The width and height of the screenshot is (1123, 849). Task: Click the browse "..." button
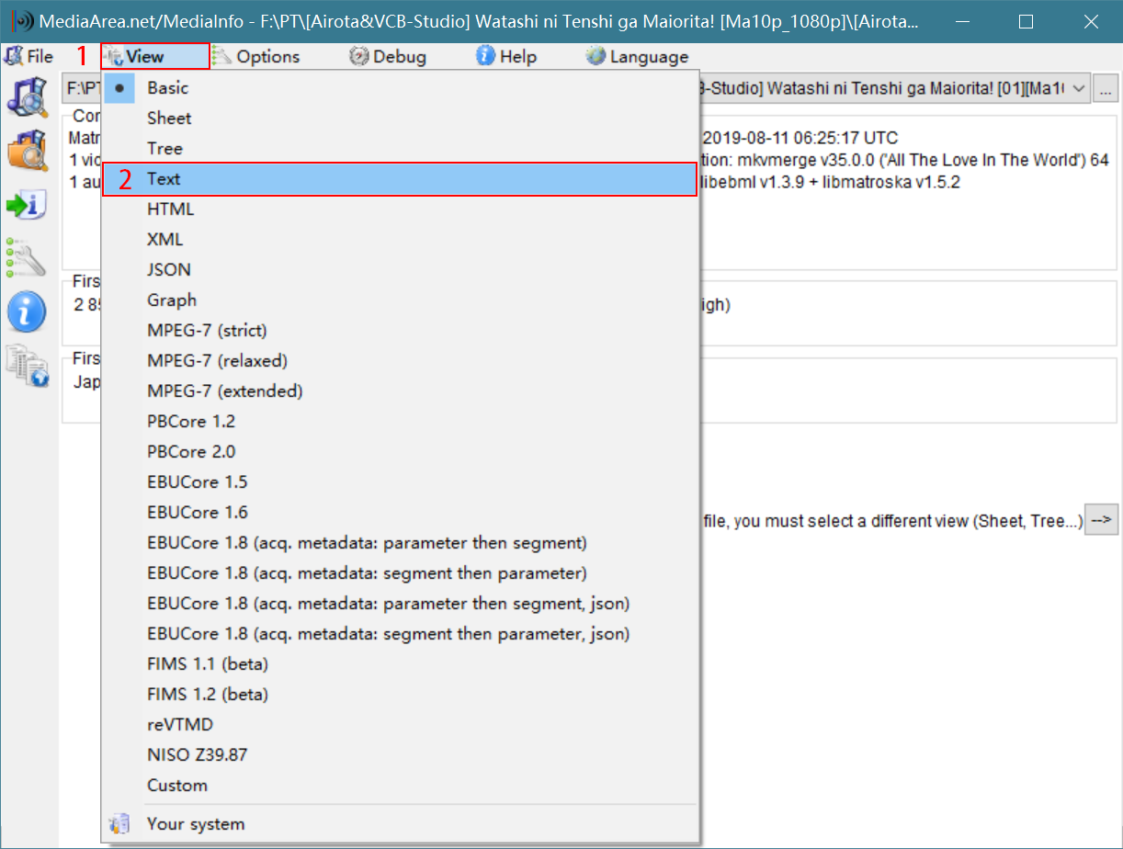[x=1106, y=89]
